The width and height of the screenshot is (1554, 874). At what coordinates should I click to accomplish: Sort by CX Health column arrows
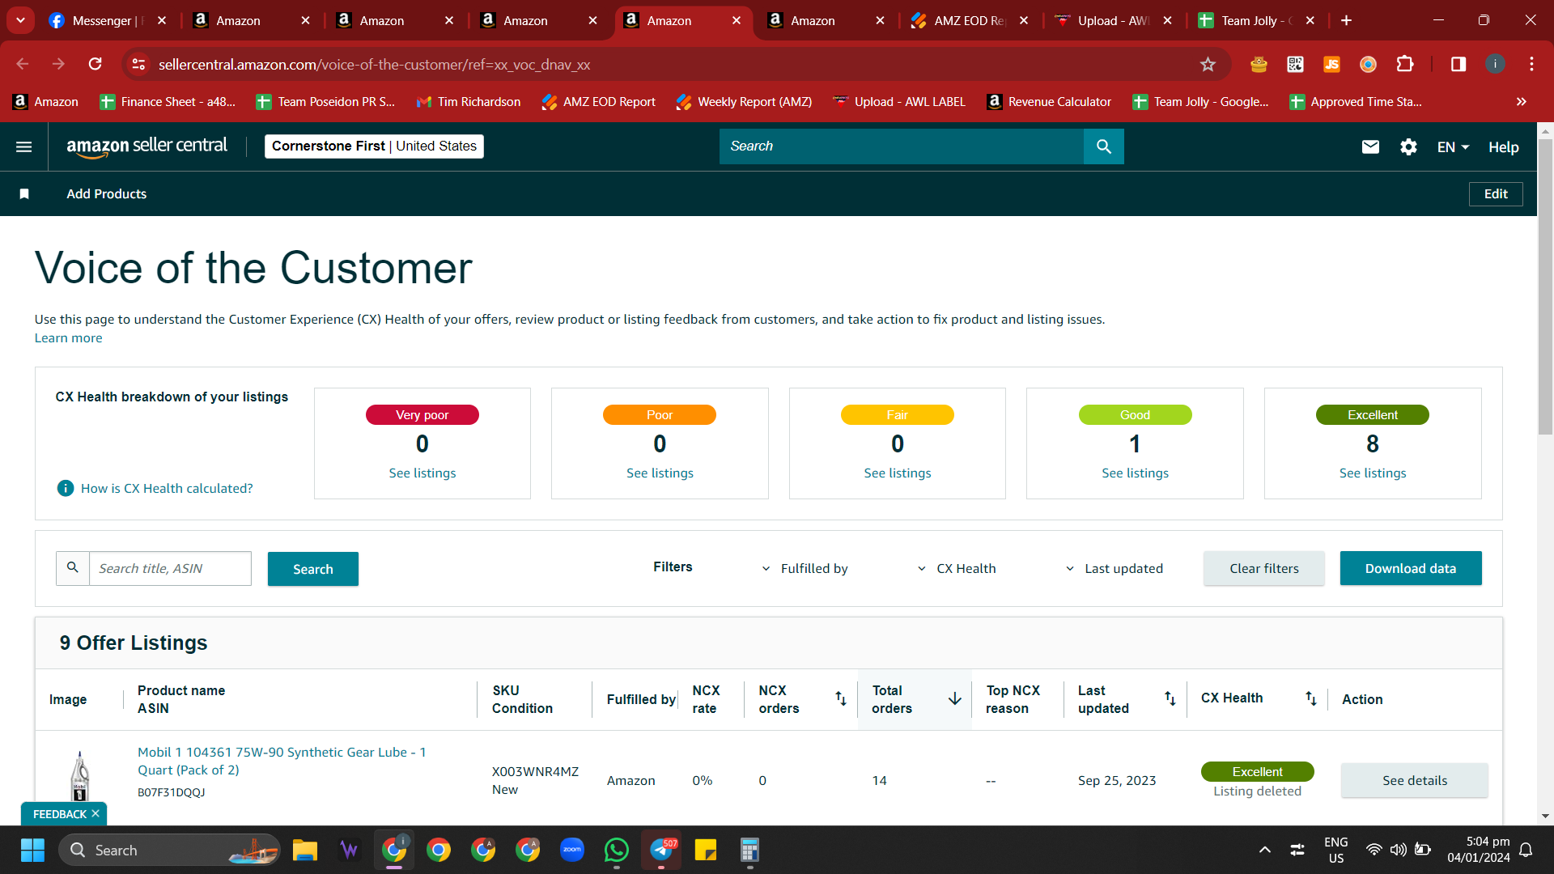click(1311, 698)
